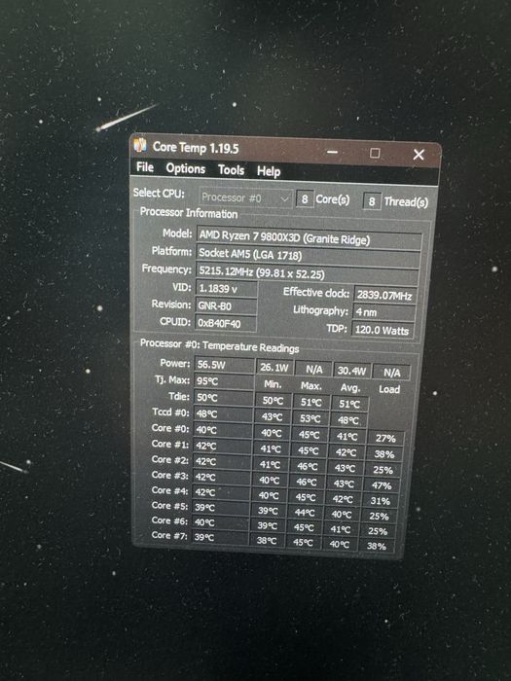Click the Core #0 load value 27%
Viewport: 511px width, 681px height.
pyautogui.click(x=385, y=438)
